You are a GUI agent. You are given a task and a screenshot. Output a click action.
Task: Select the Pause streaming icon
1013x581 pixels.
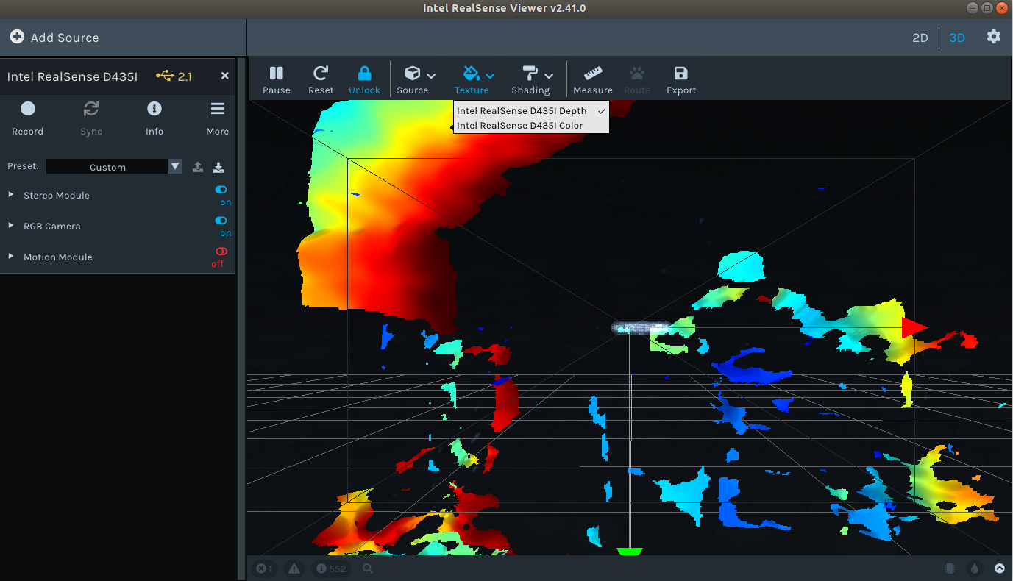coord(276,79)
